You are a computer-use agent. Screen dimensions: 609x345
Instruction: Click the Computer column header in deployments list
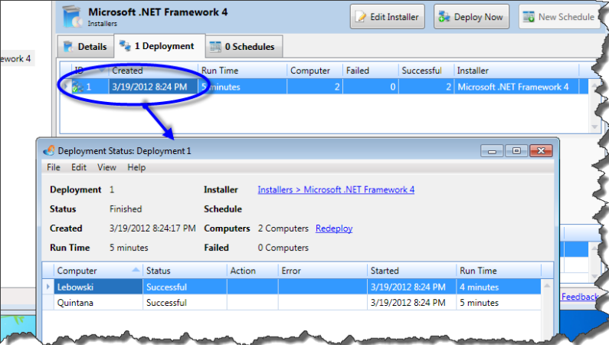315,71
